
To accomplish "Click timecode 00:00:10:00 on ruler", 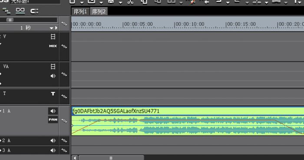I will coord(190,24).
